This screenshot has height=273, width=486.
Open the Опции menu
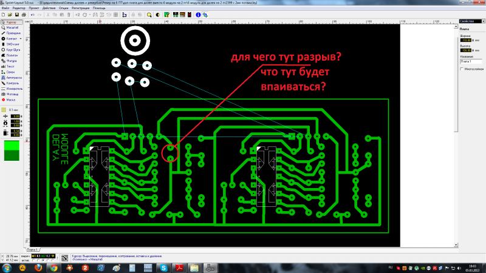(x=63, y=8)
